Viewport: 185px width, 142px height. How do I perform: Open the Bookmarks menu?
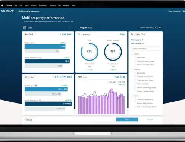(x=43, y=6)
